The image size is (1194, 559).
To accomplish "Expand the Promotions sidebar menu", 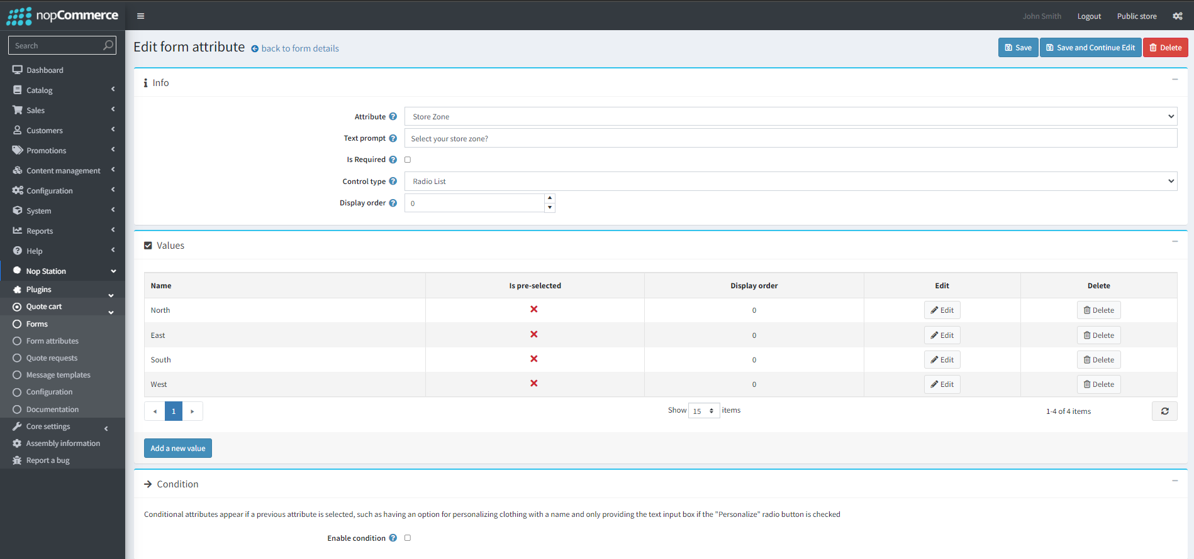I will click(x=62, y=151).
